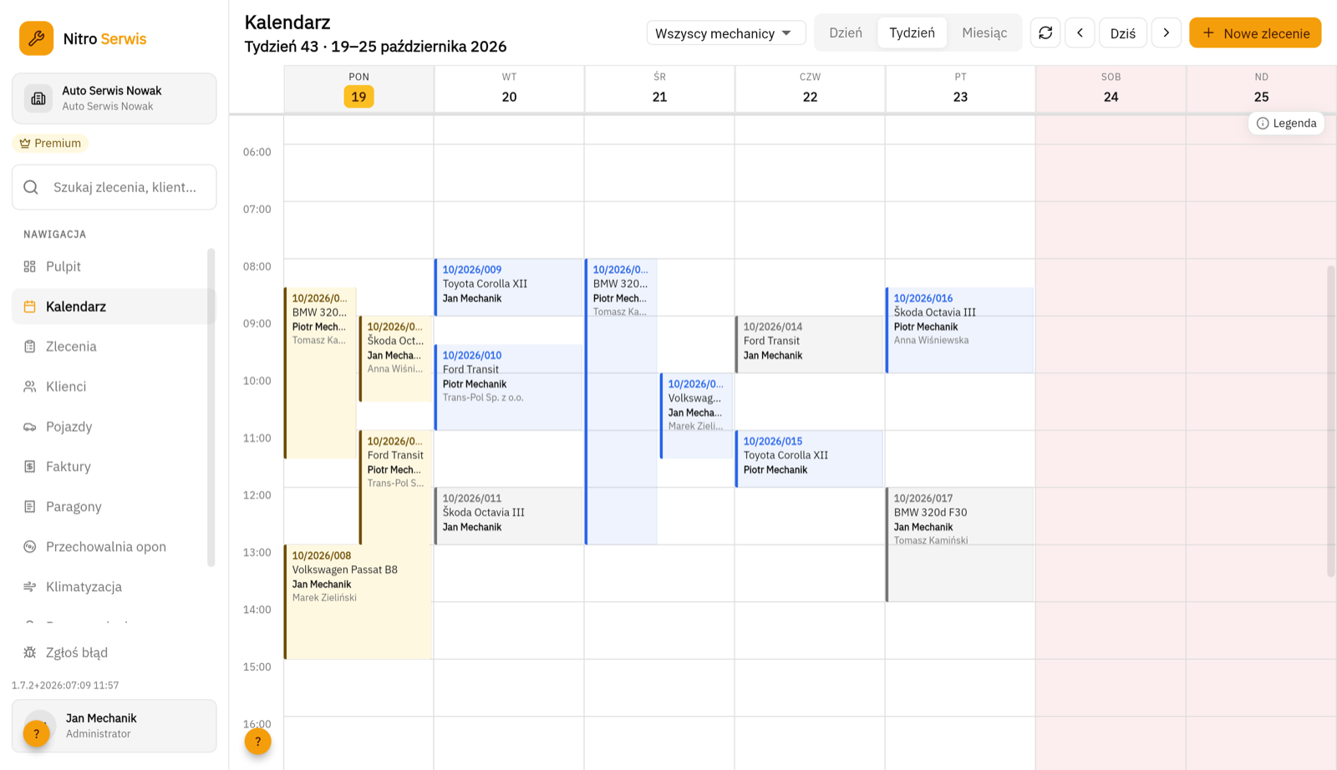
Task: Click the refresh calendar icon
Action: point(1045,33)
